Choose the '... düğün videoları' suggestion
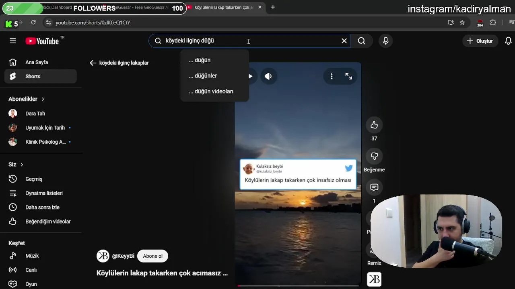The height and width of the screenshot is (289, 515). coord(214,92)
